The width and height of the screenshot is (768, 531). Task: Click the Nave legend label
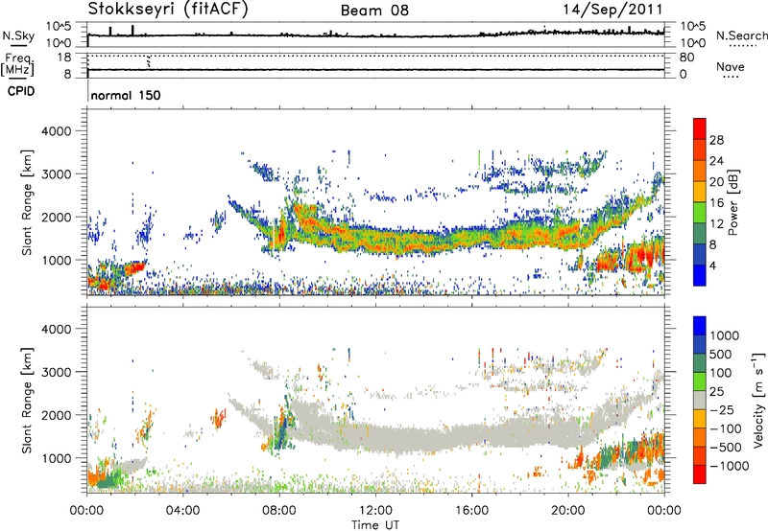point(731,66)
